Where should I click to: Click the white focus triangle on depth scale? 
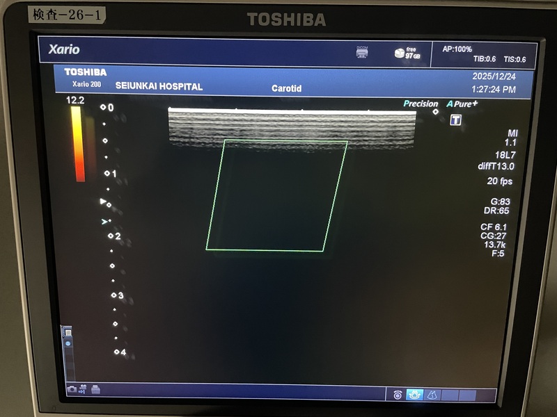(x=103, y=202)
